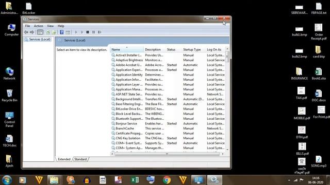Show hidden system tray icons arrow
Screen dimensions: 330x185
click(x=289, y=180)
